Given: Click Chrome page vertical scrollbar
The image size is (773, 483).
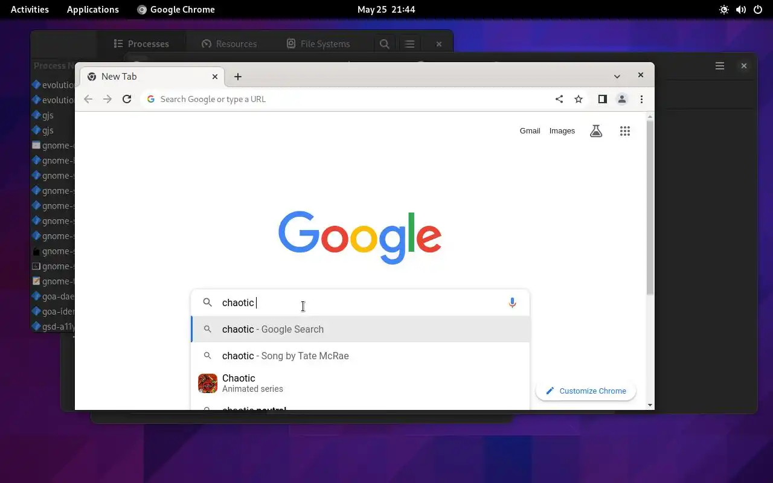Looking at the screenshot, I should click(x=650, y=206).
